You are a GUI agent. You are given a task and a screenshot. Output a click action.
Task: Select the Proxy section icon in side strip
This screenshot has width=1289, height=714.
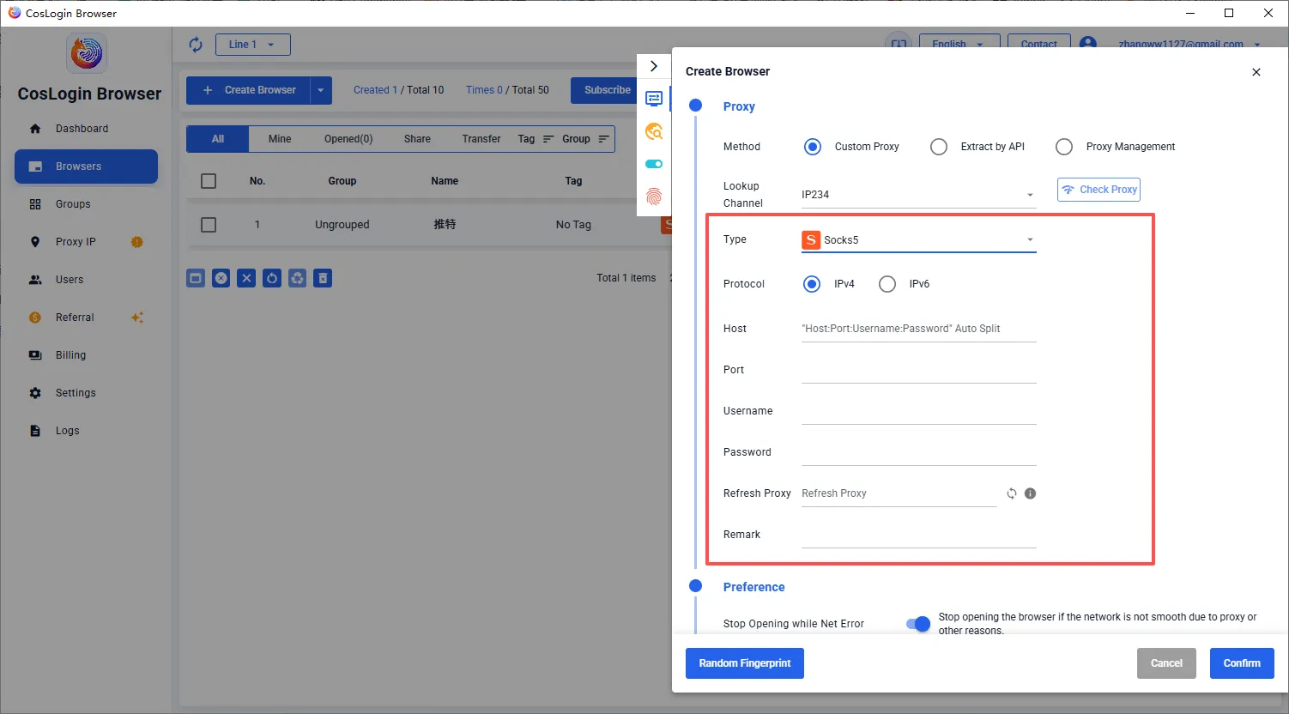click(x=654, y=99)
